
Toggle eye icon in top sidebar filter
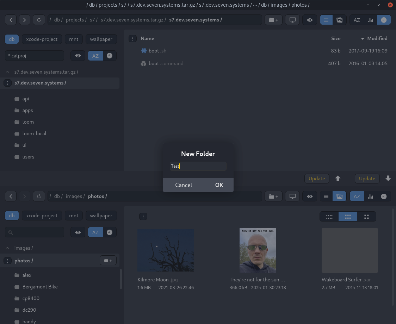point(78,56)
